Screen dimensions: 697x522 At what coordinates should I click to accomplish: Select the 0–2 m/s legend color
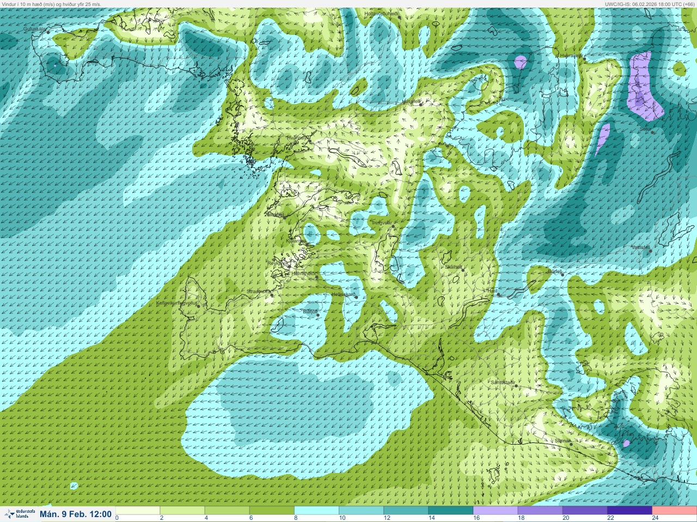pos(138,511)
